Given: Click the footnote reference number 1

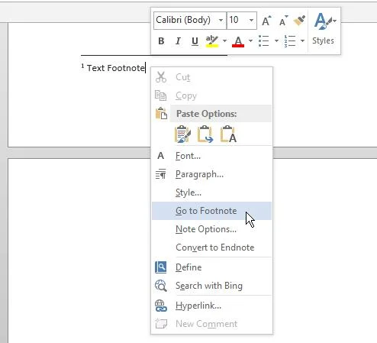Looking at the screenshot, I should (82, 66).
